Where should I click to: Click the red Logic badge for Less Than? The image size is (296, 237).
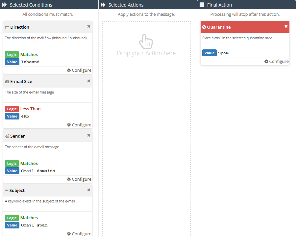pos(12,109)
